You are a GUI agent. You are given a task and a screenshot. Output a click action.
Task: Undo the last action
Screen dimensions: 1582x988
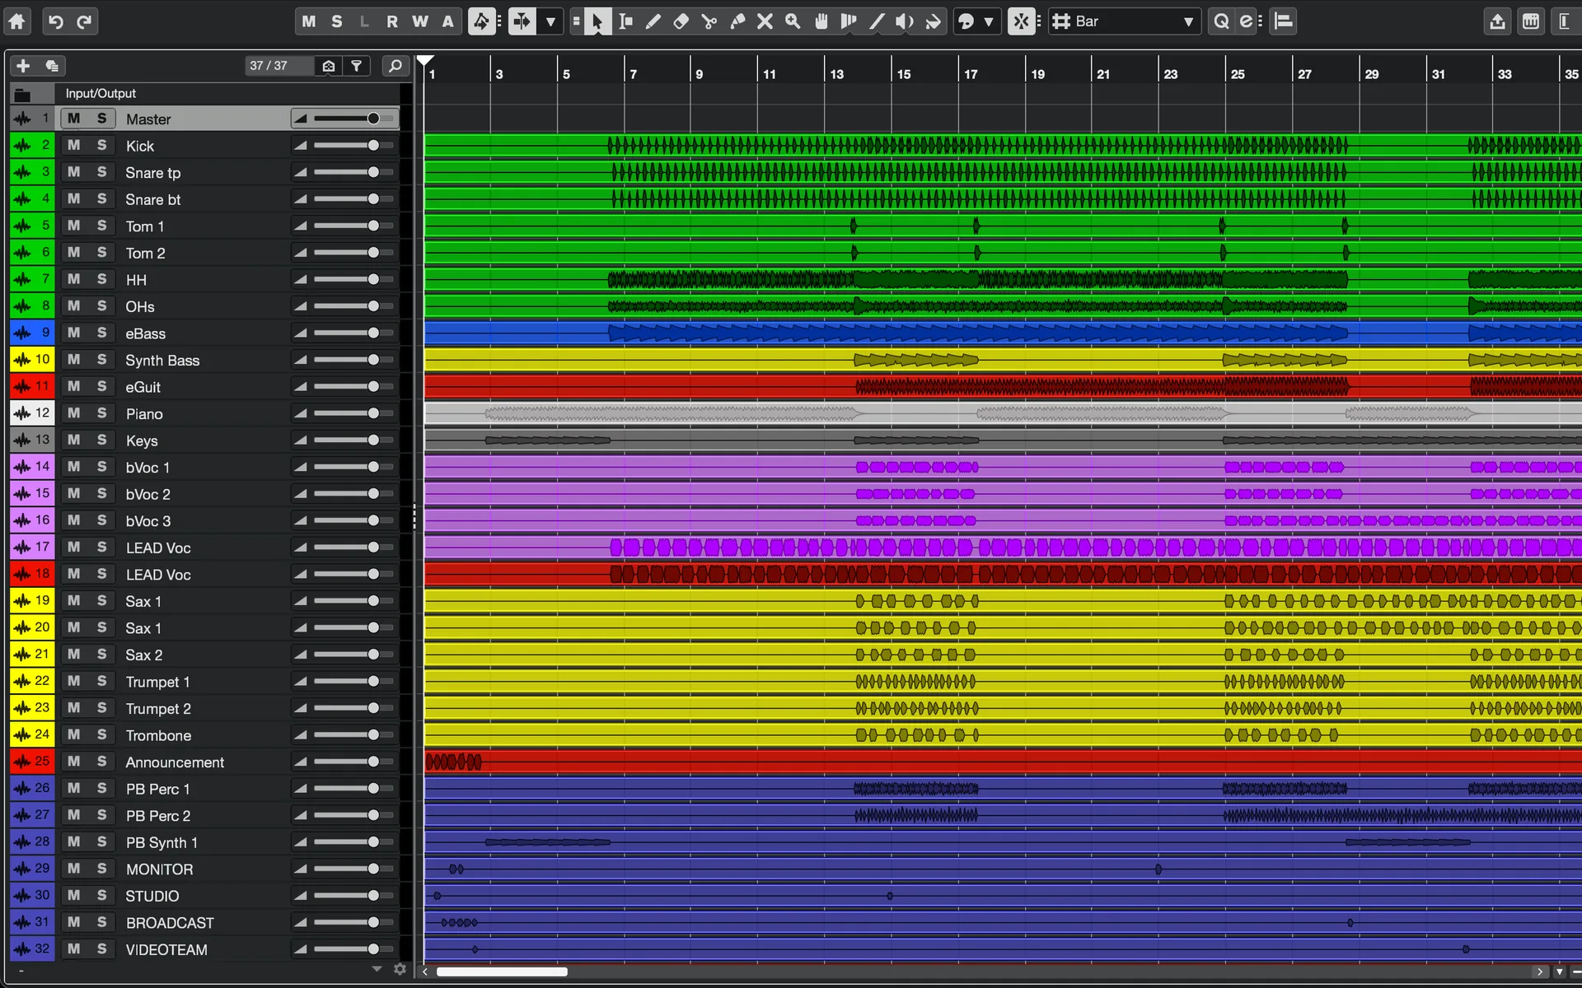(x=56, y=21)
